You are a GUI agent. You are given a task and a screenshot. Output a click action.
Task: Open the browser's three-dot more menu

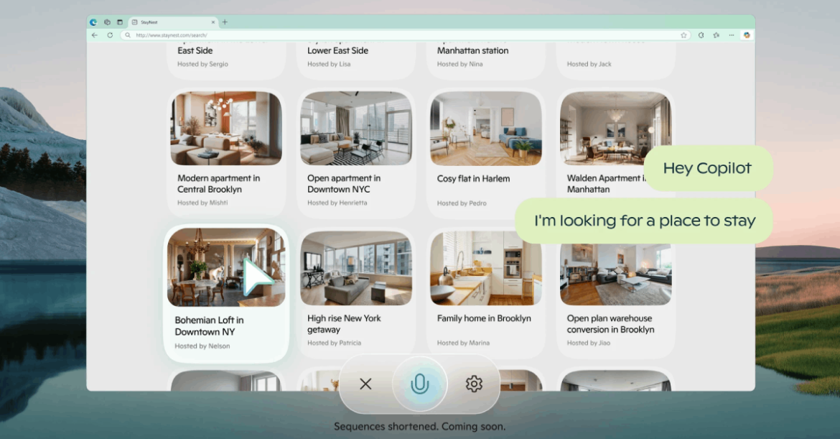click(x=731, y=34)
